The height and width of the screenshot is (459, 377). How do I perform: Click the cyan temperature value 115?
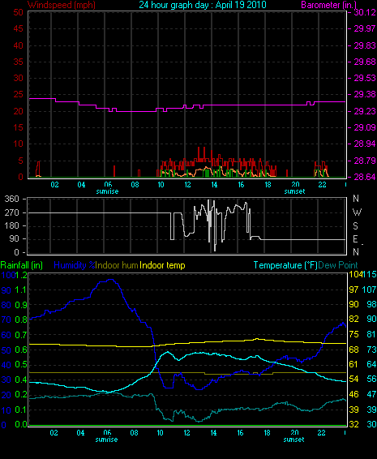[369, 274]
